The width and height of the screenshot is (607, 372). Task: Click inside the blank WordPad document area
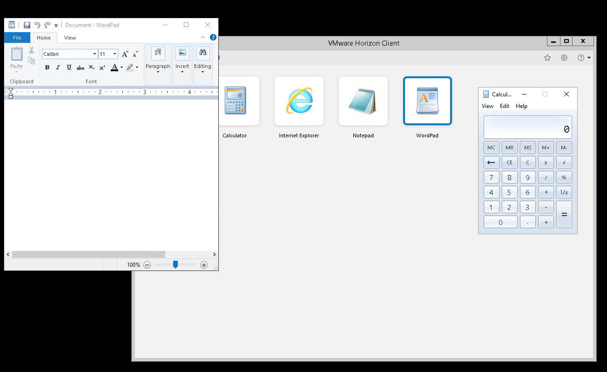[111, 175]
